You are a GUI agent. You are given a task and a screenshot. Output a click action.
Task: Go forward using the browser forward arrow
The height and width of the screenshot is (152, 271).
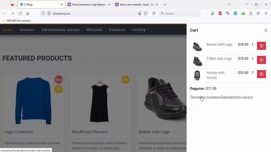(x=12, y=14)
